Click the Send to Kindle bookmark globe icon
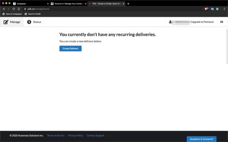This screenshot has width=228, height=142. click(x=26, y=14)
